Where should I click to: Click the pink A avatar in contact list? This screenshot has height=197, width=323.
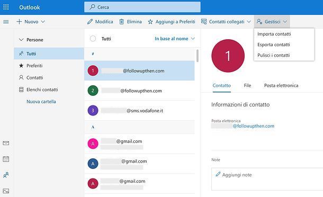pyautogui.click(x=93, y=144)
